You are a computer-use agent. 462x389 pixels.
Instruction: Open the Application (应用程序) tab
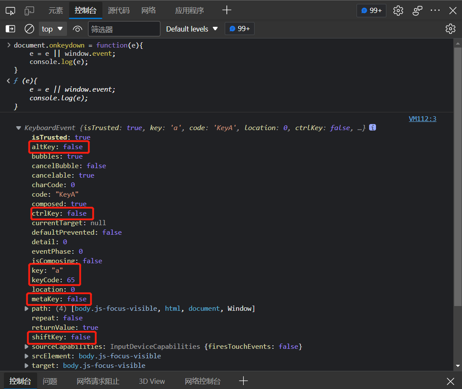[x=189, y=11]
